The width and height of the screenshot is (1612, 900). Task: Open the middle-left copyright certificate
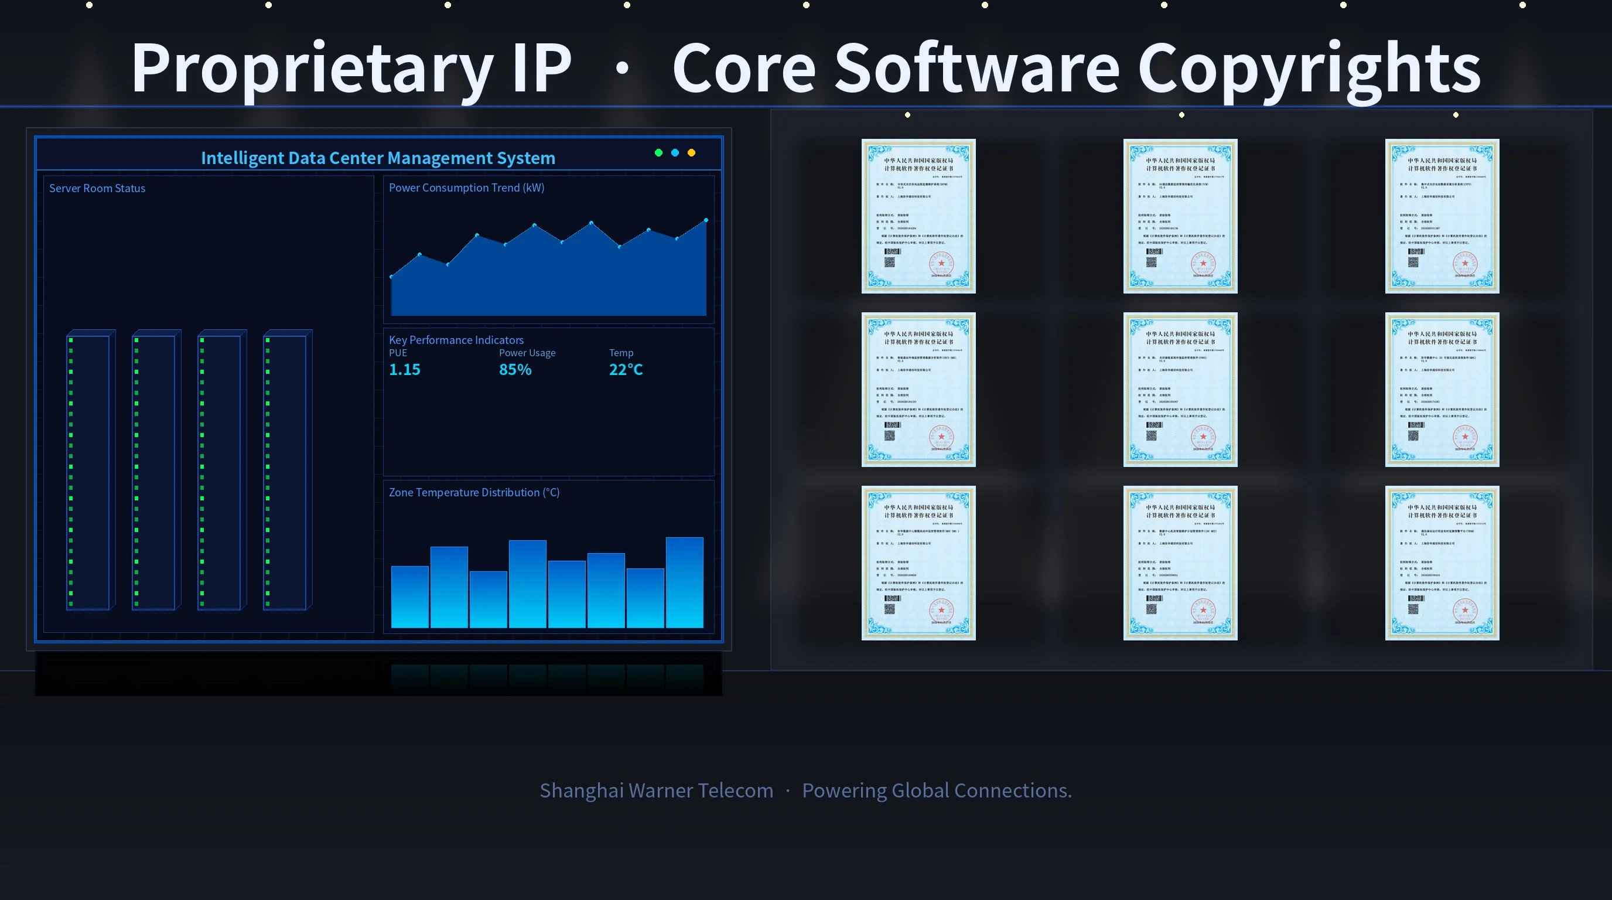(918, 389)
